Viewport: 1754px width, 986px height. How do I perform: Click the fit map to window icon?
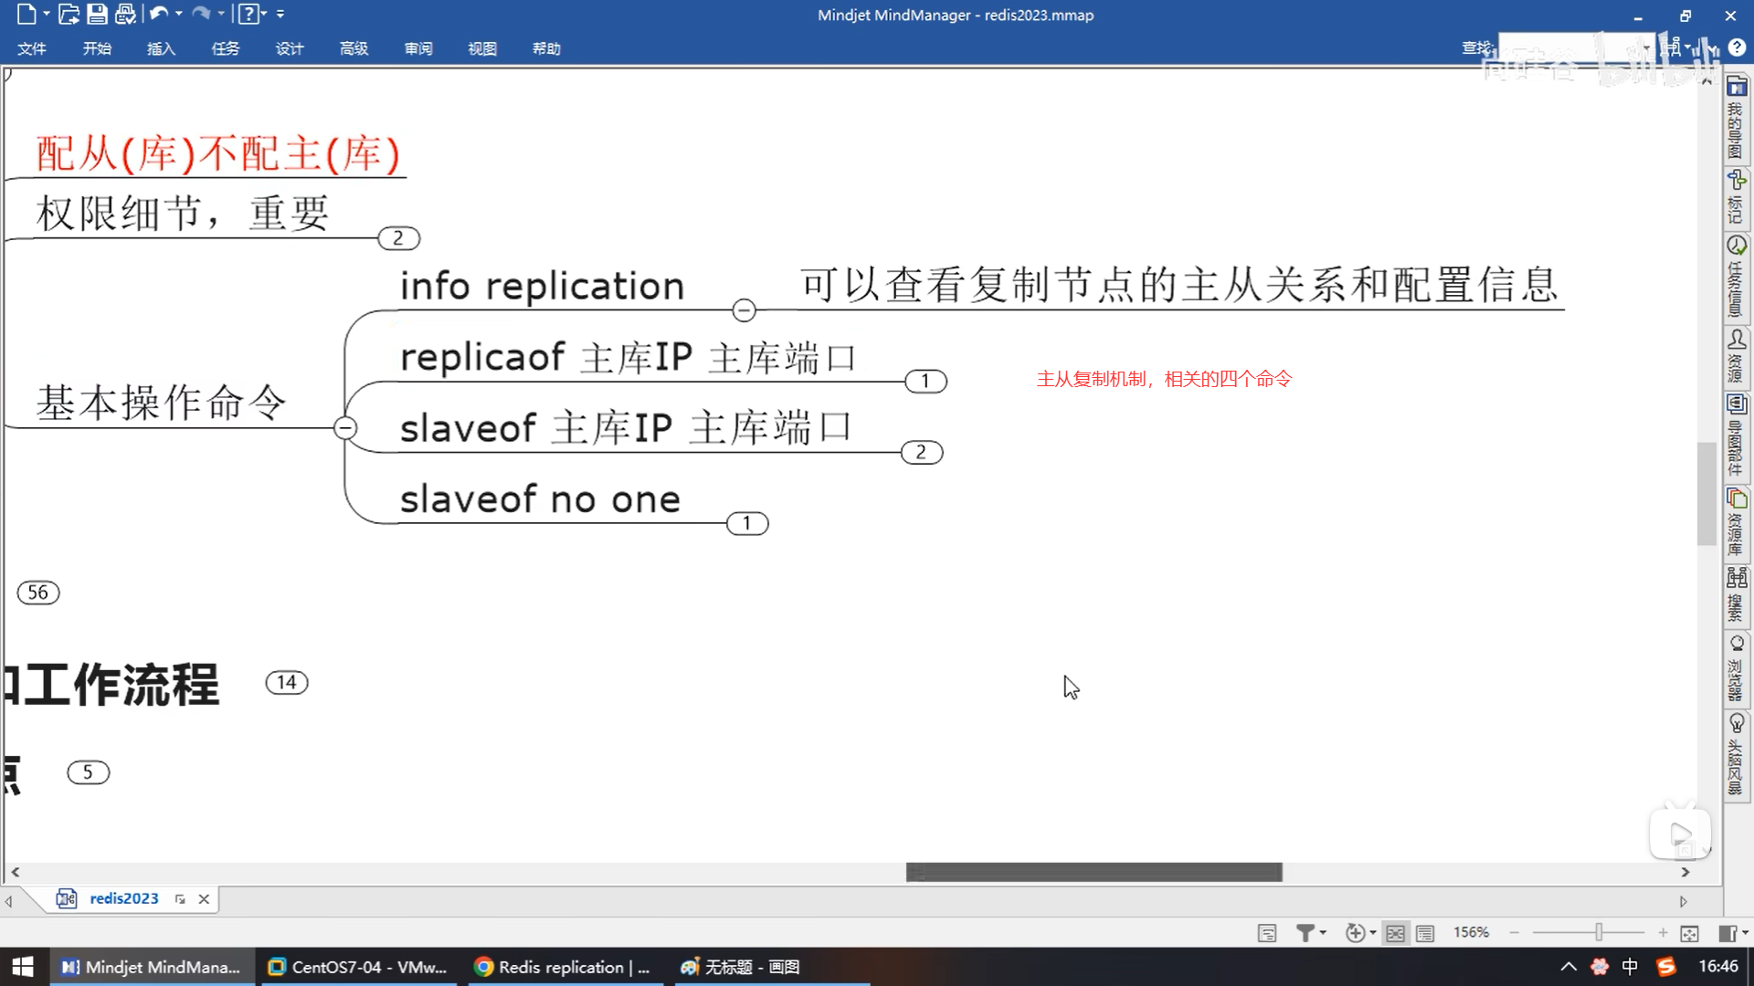click(1689, 933)
